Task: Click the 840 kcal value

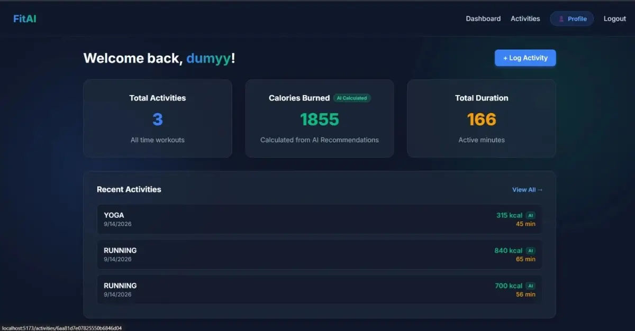Action: (x=509, y=251)
